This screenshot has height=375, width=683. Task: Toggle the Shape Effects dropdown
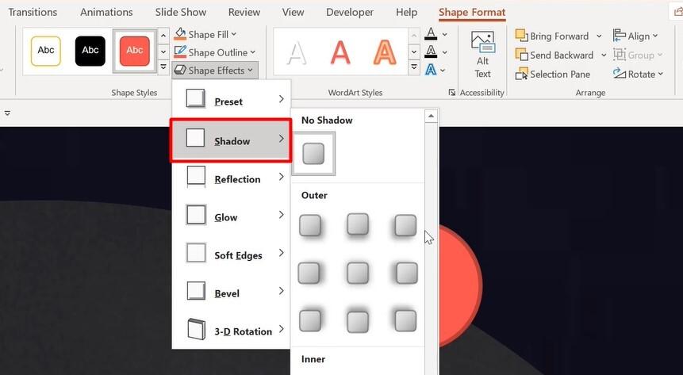(x=215, y=70)
